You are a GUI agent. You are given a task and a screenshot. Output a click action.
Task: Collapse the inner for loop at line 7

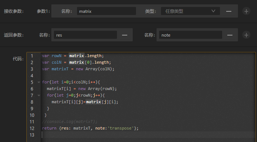[x=39, y=95]
